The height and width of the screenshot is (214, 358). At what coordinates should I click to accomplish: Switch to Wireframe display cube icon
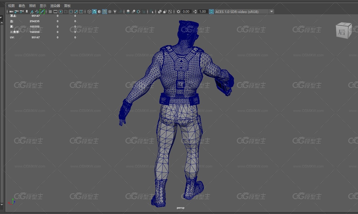point(89,12)
